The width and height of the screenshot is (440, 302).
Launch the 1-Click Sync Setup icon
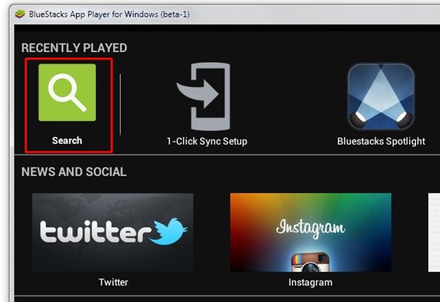tap(203, 96)
